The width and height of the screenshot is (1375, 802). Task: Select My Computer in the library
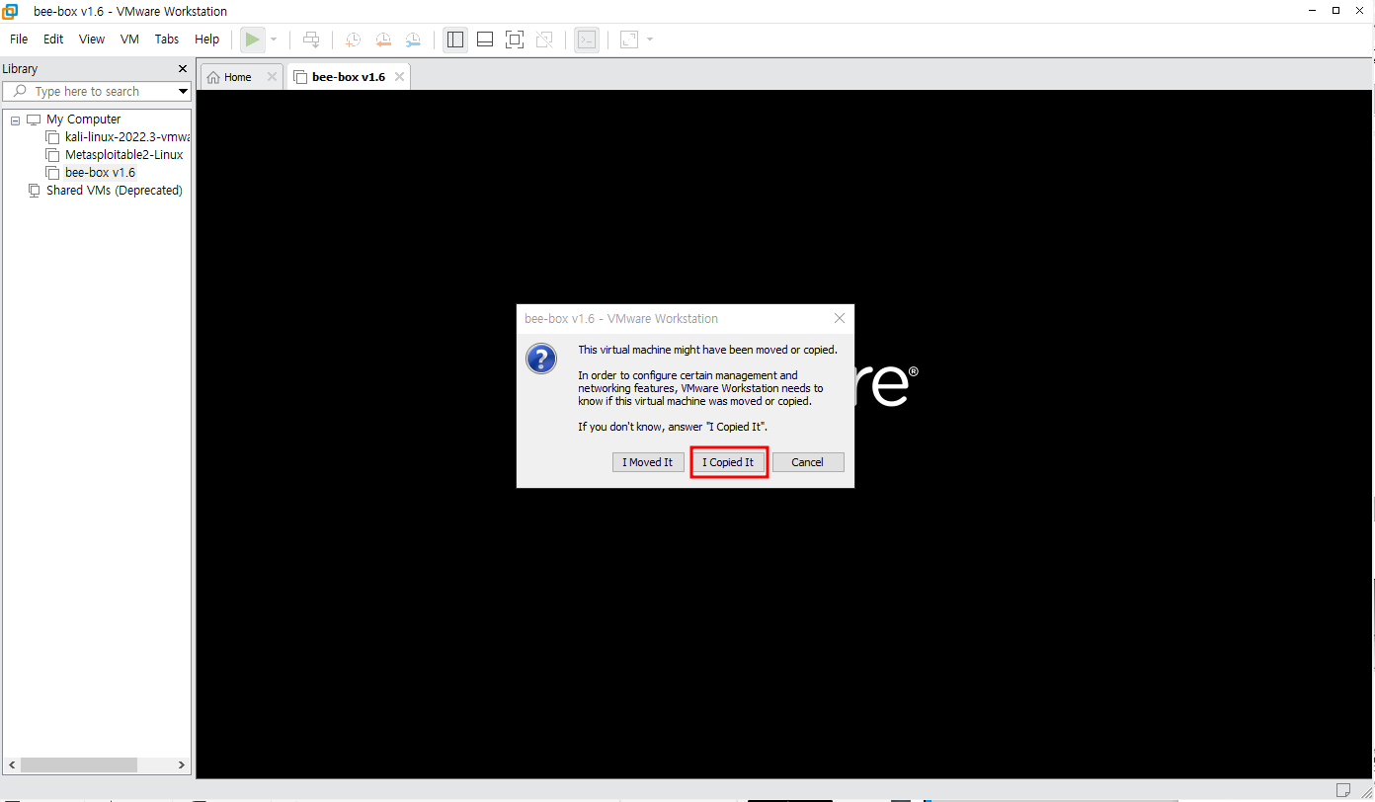pyautogui.click(x=83, y=120)
